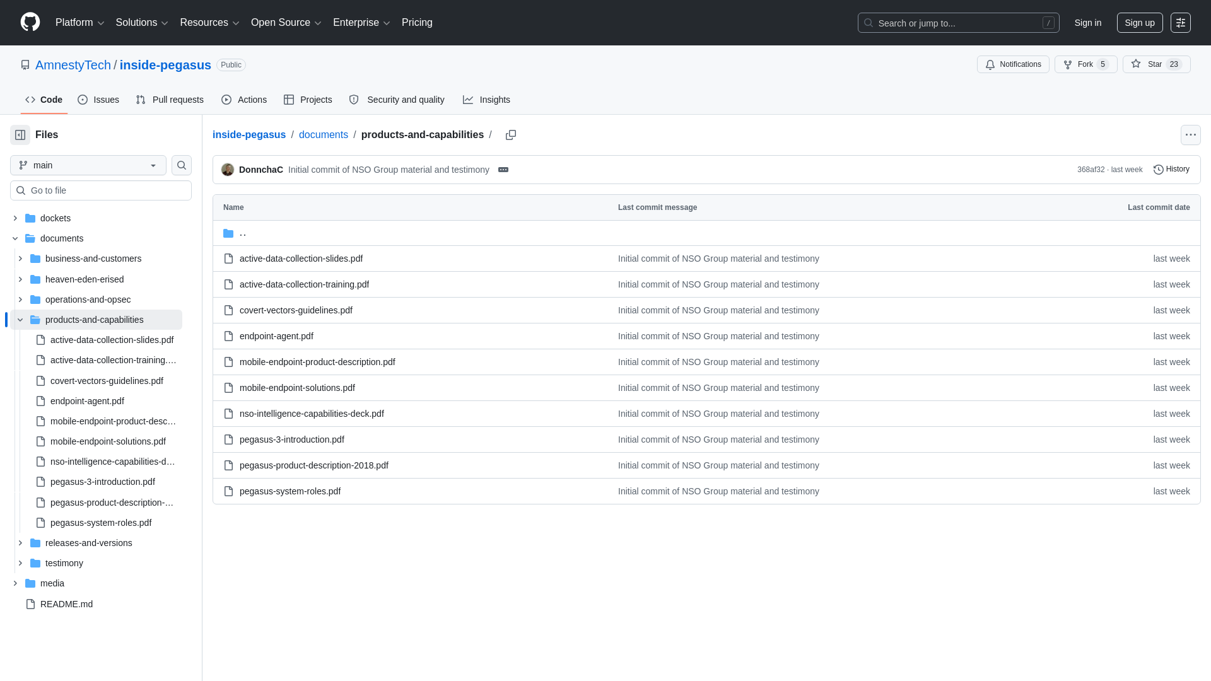
Task: Click commit message on mobile-endpoint-solutions.pdf row
Action: [718, 388]
